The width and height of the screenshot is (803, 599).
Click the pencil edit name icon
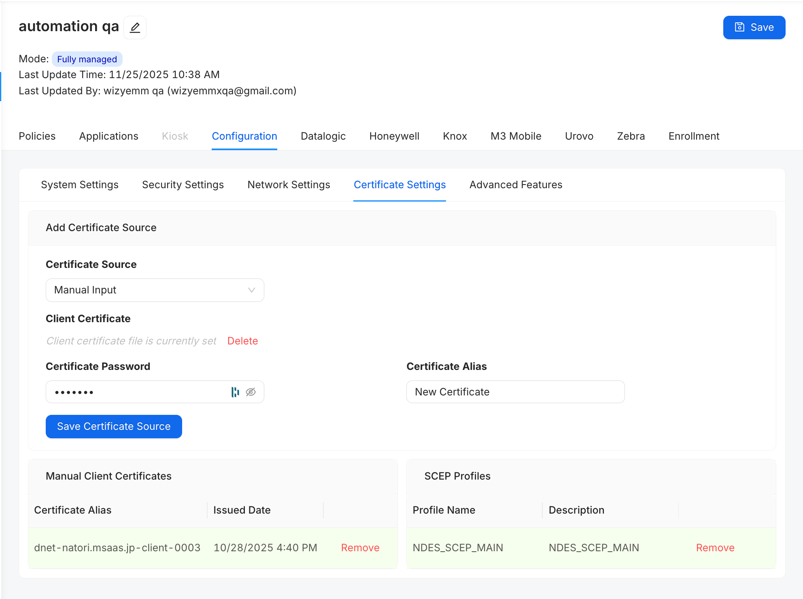tap(135, 28)
